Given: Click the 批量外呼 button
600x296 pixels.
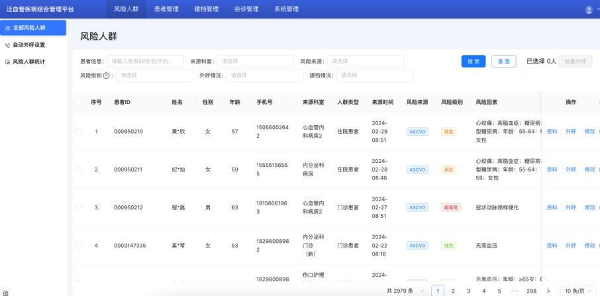Looking at the screenshot, I should pyautogui.click(x=575, y=61).
